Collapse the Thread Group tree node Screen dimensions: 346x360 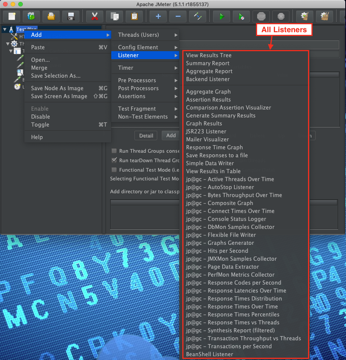[8, 44]
